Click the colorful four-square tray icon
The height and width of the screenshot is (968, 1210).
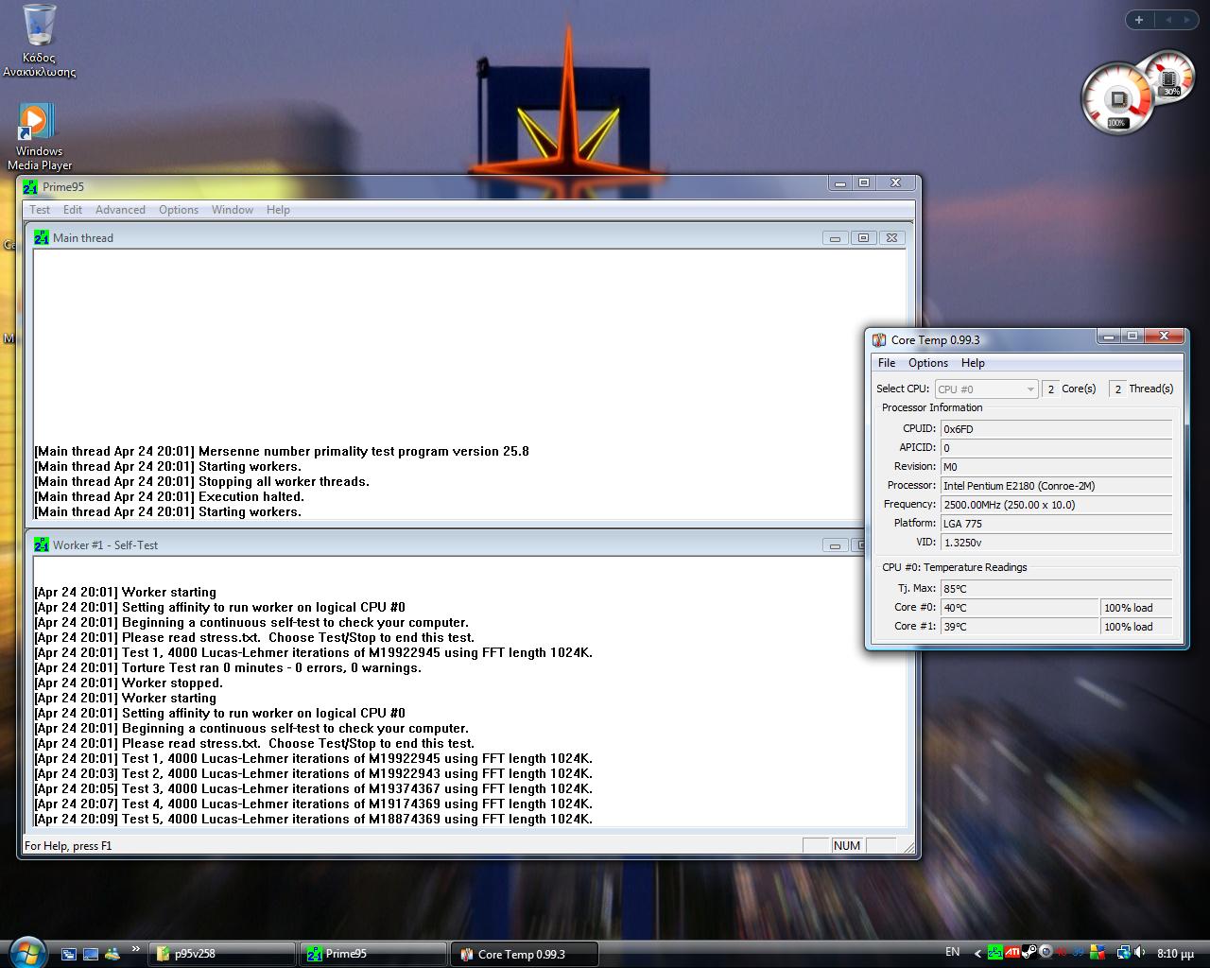click(1097, 953)
